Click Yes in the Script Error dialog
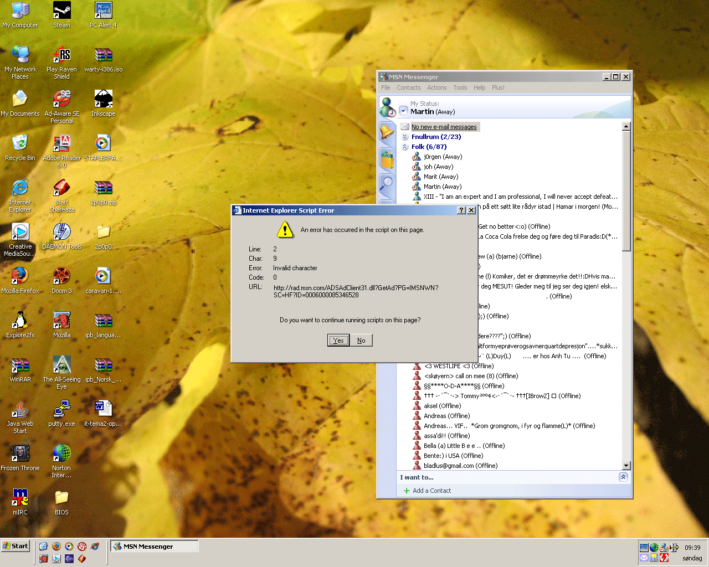The height and width of the screenshot is (567, 709). tap(338, 340)
